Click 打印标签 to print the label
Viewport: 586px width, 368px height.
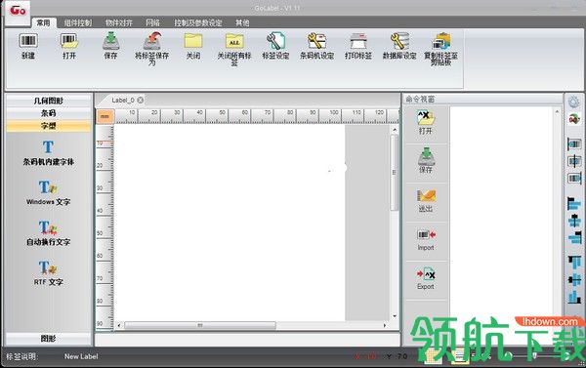pyautogui.click(x=358, y=41)
